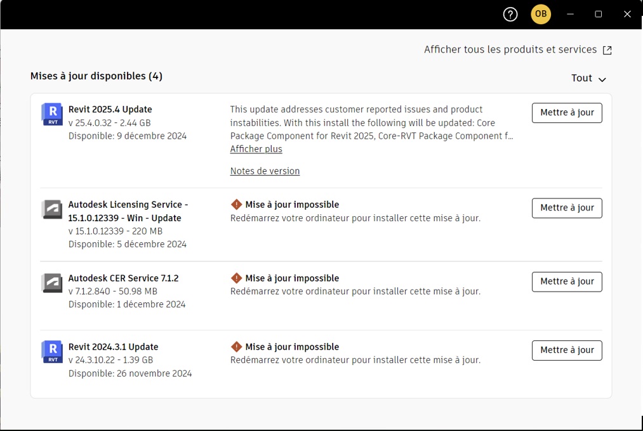Click Mettre à jour for Revit 2024.3.1
The image size is (643, 431).
point(566,350)
